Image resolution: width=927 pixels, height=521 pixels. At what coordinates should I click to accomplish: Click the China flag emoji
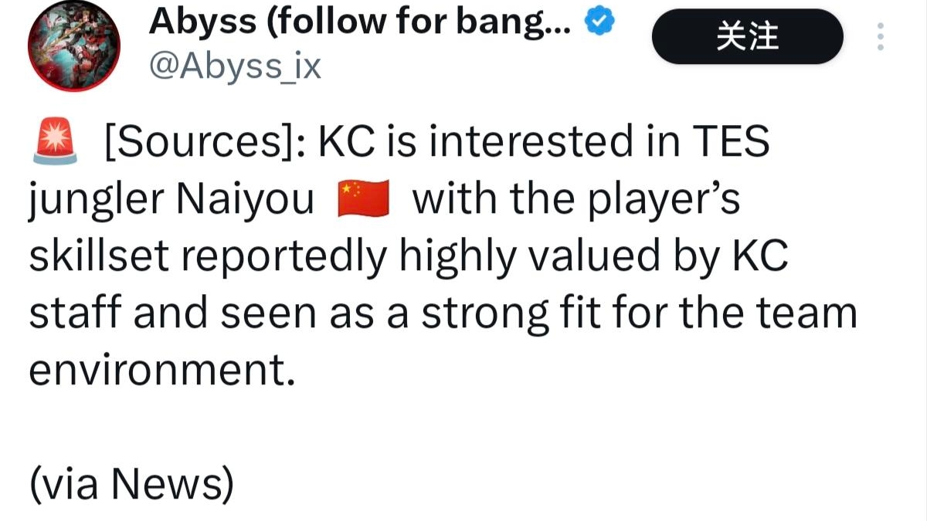click(362, 201)
